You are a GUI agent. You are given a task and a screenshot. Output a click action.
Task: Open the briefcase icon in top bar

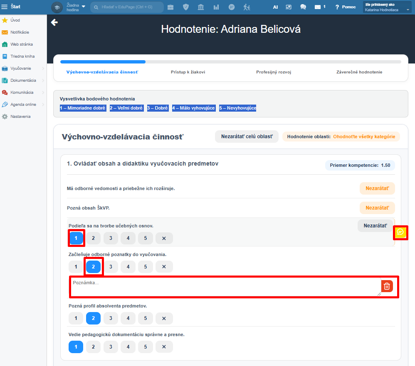(x=170, y=7)
